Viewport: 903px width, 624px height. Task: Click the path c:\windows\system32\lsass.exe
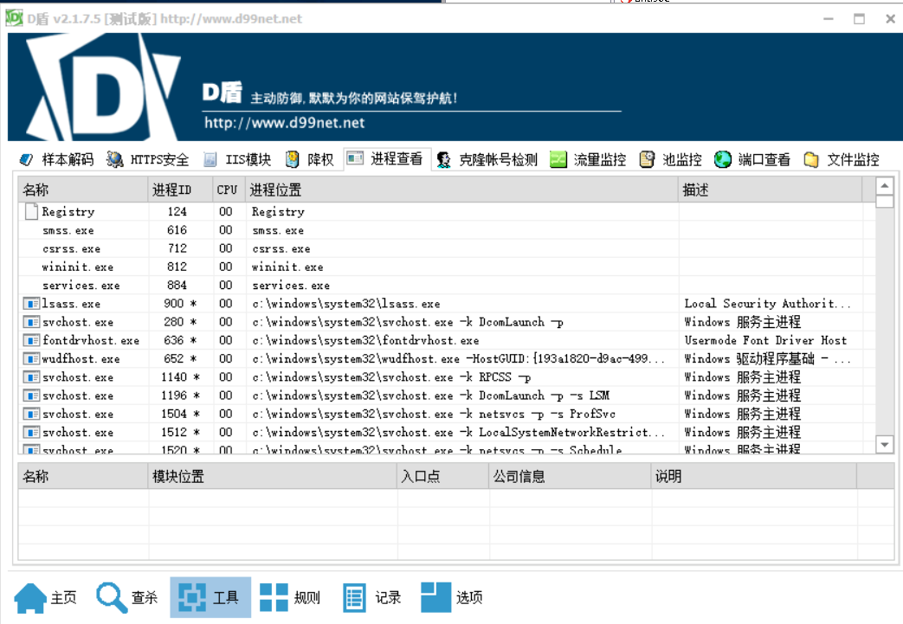coord(346,304)
